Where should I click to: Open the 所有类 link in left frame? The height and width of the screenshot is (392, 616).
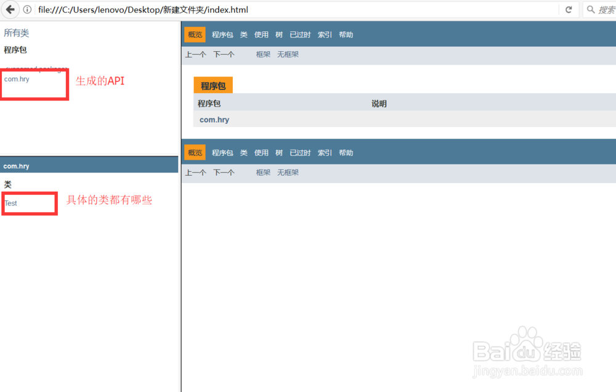coord(17,33)
